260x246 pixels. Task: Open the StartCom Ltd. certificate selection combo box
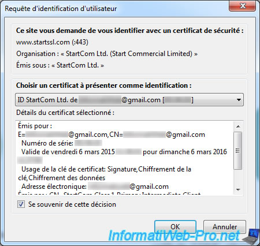(129, 100)
